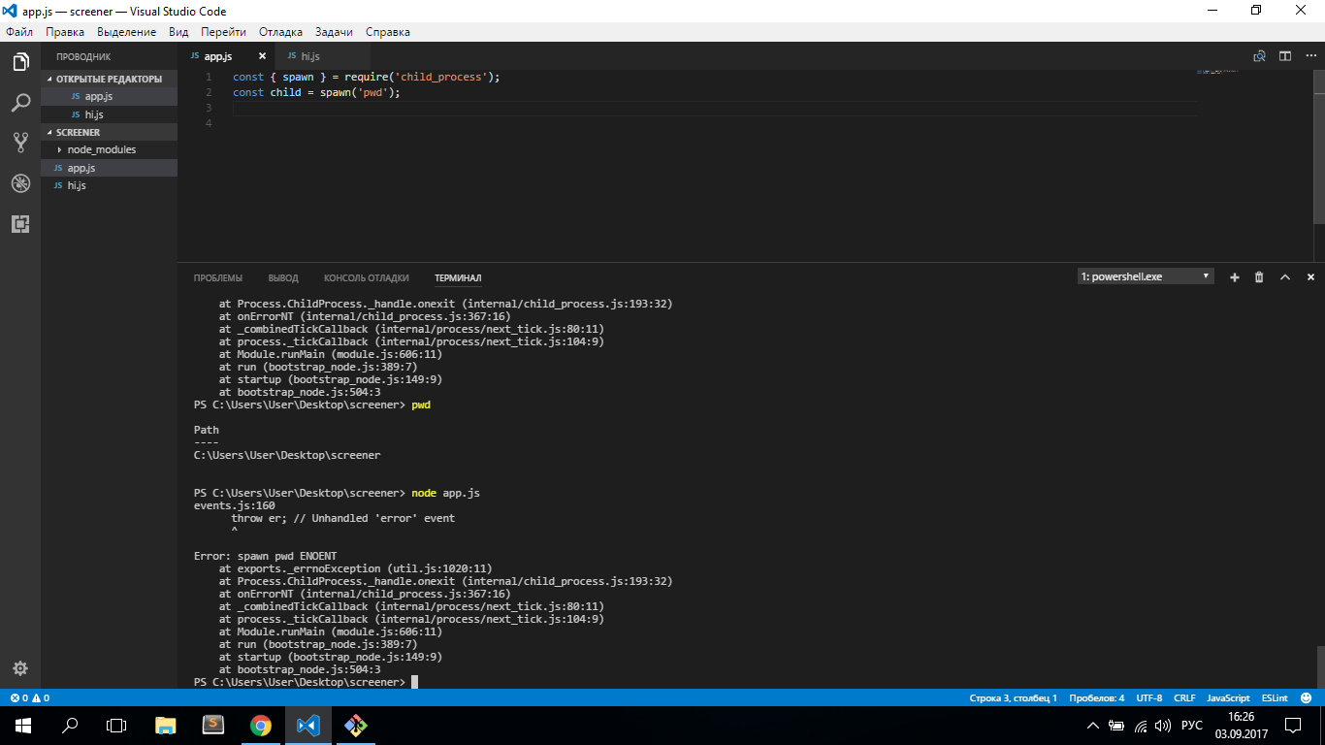Select the ТЕРМИНАЛ panel tab
Image resolution: width=1325 pixels, height=745 pixels.
click(x=458, y=278)
